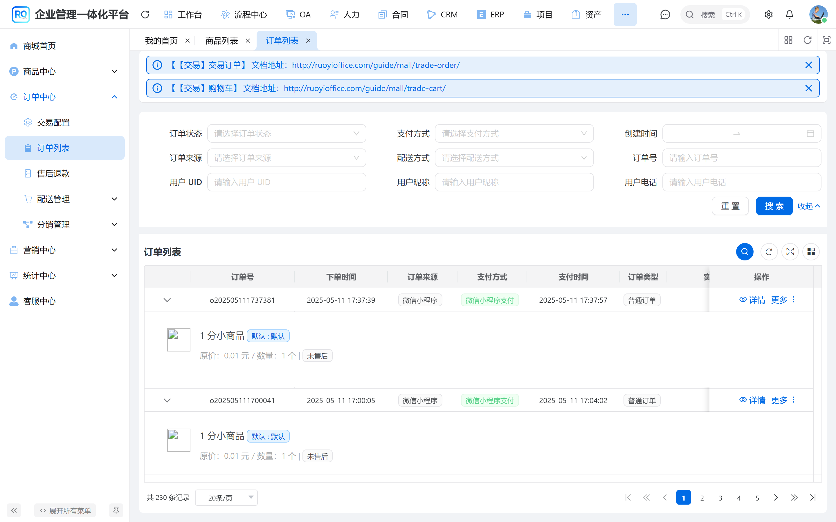Open the 20条/页 page size selector
This screenshot has height=522, width=836.
coord(226,497)
